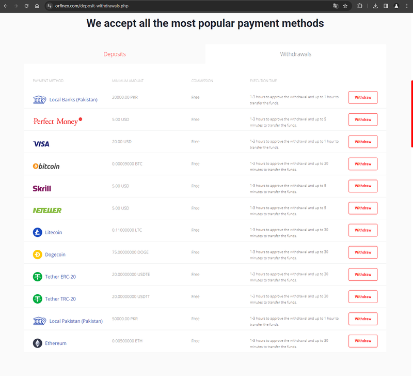Click the VISA logo
The height and width of the screenshot is (376, 413).
click(41, 144)
